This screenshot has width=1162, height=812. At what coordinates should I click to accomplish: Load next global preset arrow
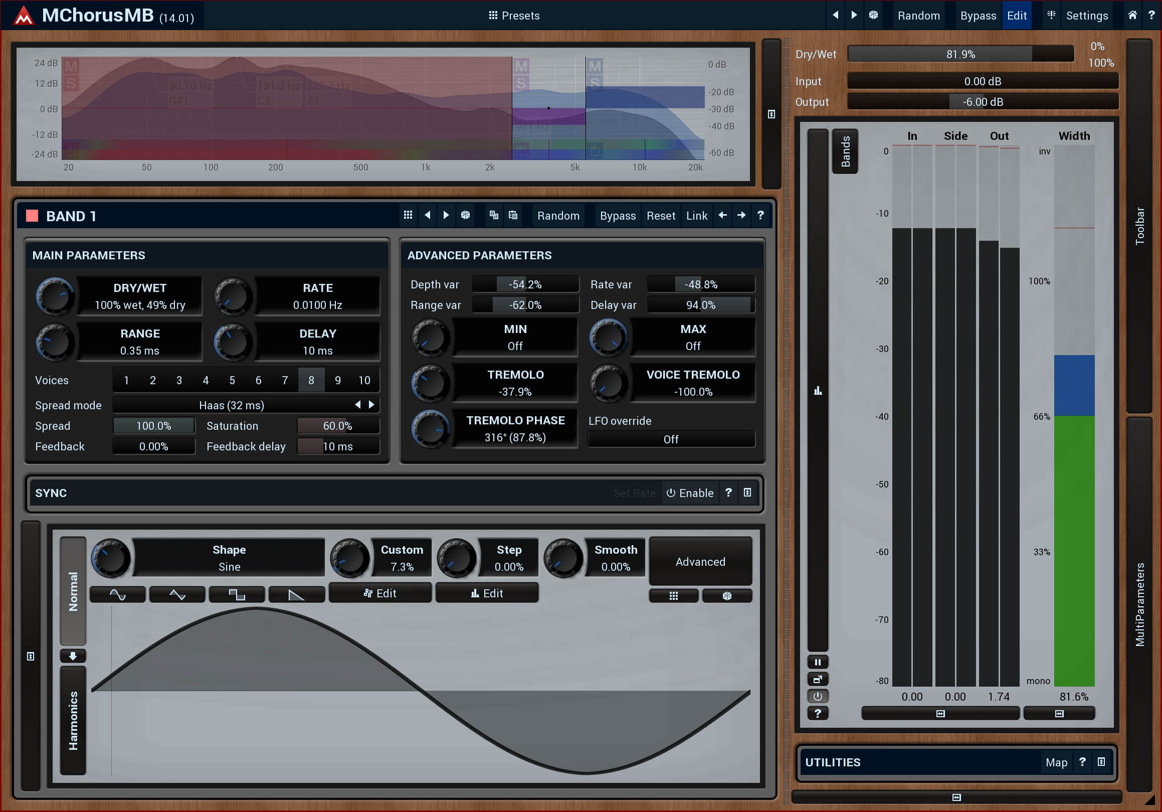[854, 15]
